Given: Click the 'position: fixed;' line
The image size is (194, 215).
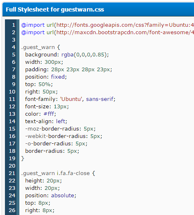Looking at the screenshot, I should click(46, 77).
